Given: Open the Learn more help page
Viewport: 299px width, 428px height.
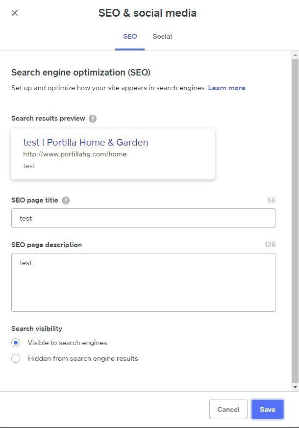Looking at the screenshot, I should click(x=226, y=88).
